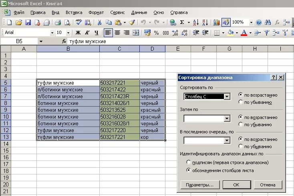Select 'по убыванию' under В последнюю очередь
Screen dimensions: 294x196
coord(241,146)
